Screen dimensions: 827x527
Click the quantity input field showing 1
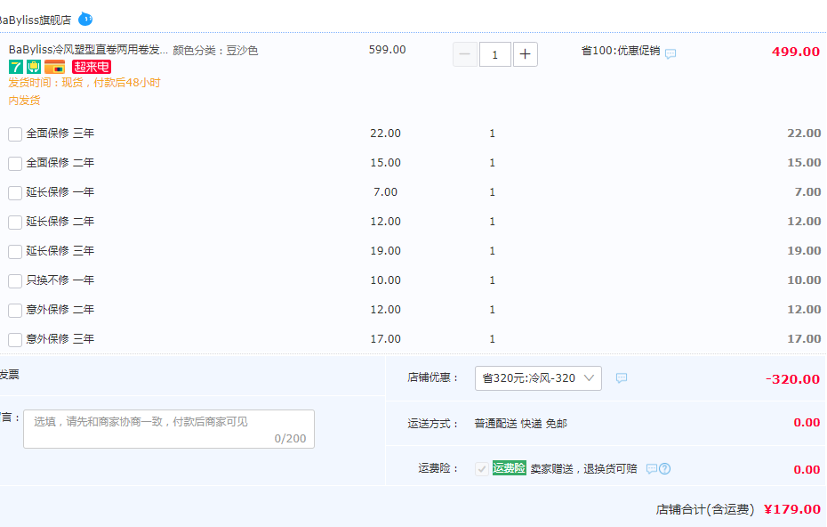pos(494,54)
